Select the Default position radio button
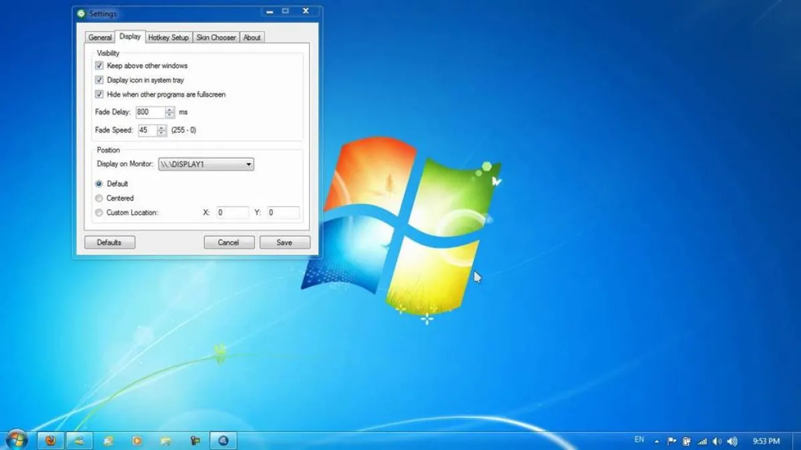This screenshot has height=450, width=801. 99,183
